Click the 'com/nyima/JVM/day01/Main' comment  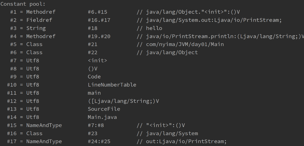tap(180, 44)
